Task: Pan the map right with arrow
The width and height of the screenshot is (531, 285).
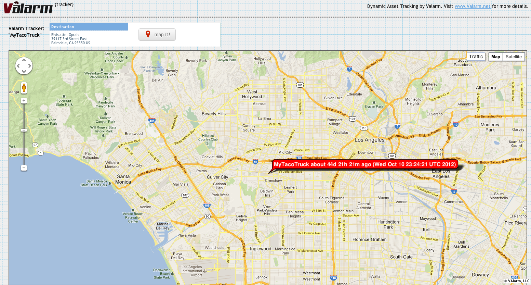Action: coord(30,65)
